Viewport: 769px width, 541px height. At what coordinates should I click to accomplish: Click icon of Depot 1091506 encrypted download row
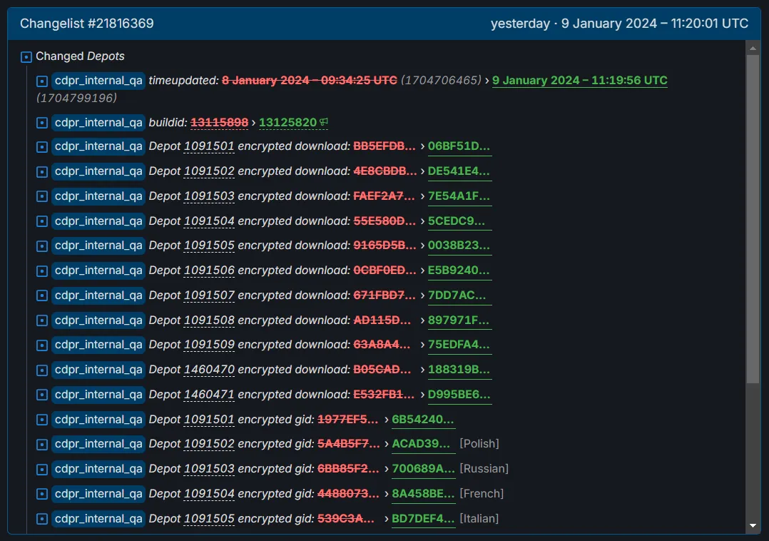pyautogui.click(x=42, y=270)
